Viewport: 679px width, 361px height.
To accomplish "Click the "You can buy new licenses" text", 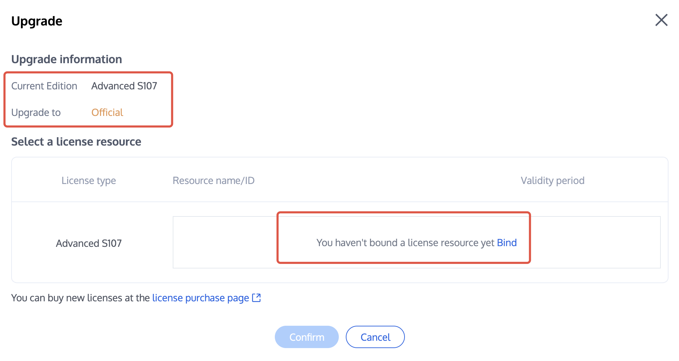I will pos(80,298).
